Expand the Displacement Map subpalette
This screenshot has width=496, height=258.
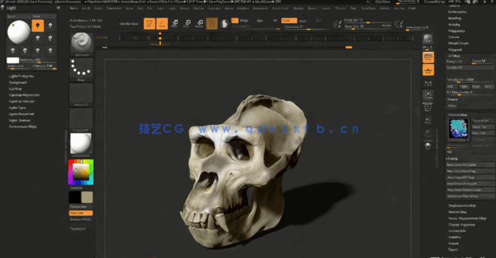point(462,206)
